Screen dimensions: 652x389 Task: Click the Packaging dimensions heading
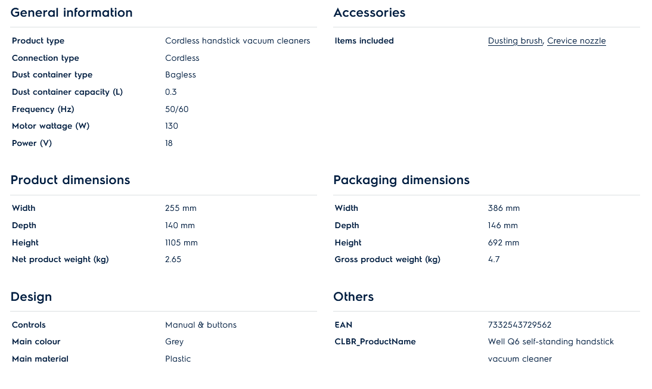(x=402, y=180)
